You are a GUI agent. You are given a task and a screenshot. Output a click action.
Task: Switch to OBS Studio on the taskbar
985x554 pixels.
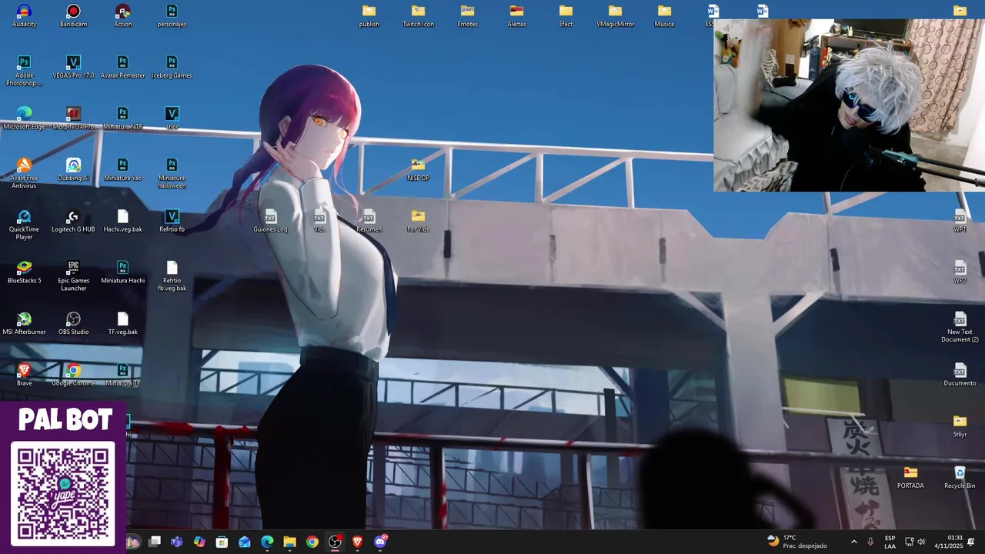coord(335,542)
